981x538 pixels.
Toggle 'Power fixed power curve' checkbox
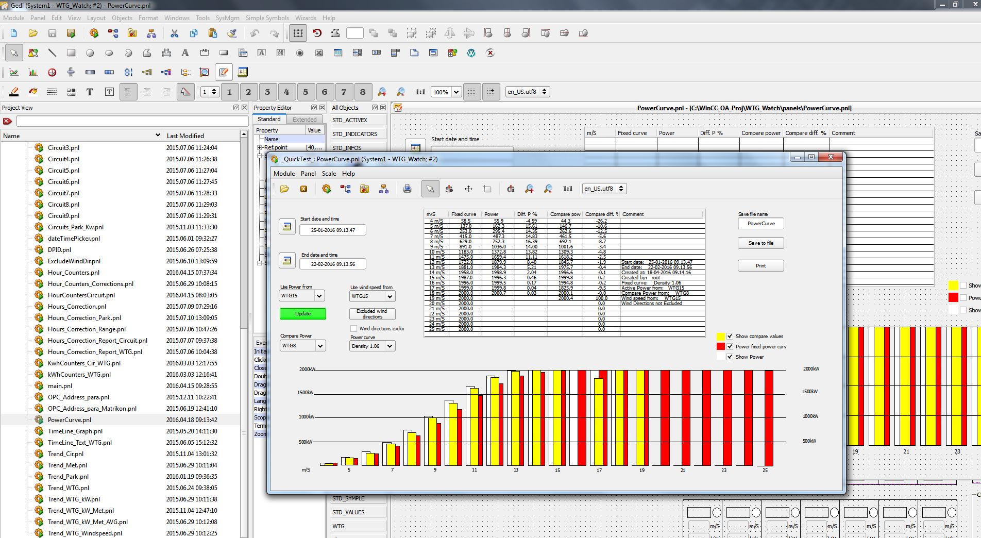tap(730, 346)
